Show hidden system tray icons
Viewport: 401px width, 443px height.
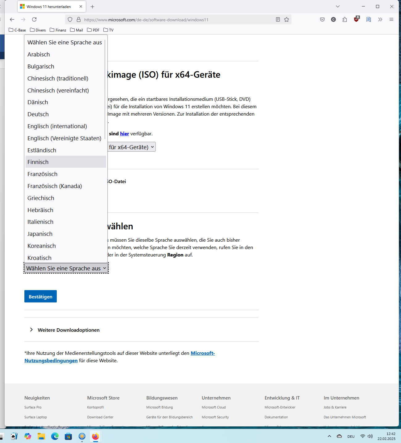click(329, 436)
